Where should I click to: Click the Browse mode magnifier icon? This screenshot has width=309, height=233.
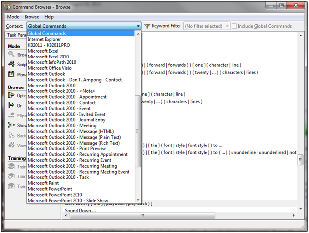[11, 54]
